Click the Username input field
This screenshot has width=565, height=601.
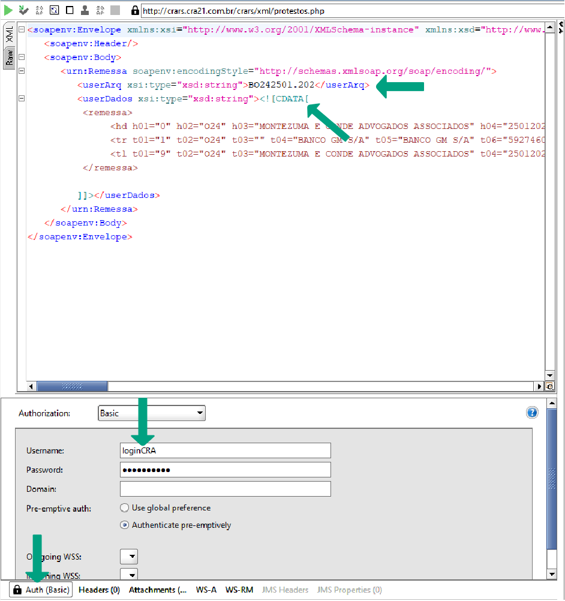(x=225, y=450)
